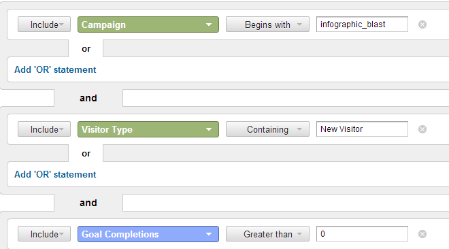449x249 pixels.
Task: Open the Campaign dimension dropdown
Action: 148,24
